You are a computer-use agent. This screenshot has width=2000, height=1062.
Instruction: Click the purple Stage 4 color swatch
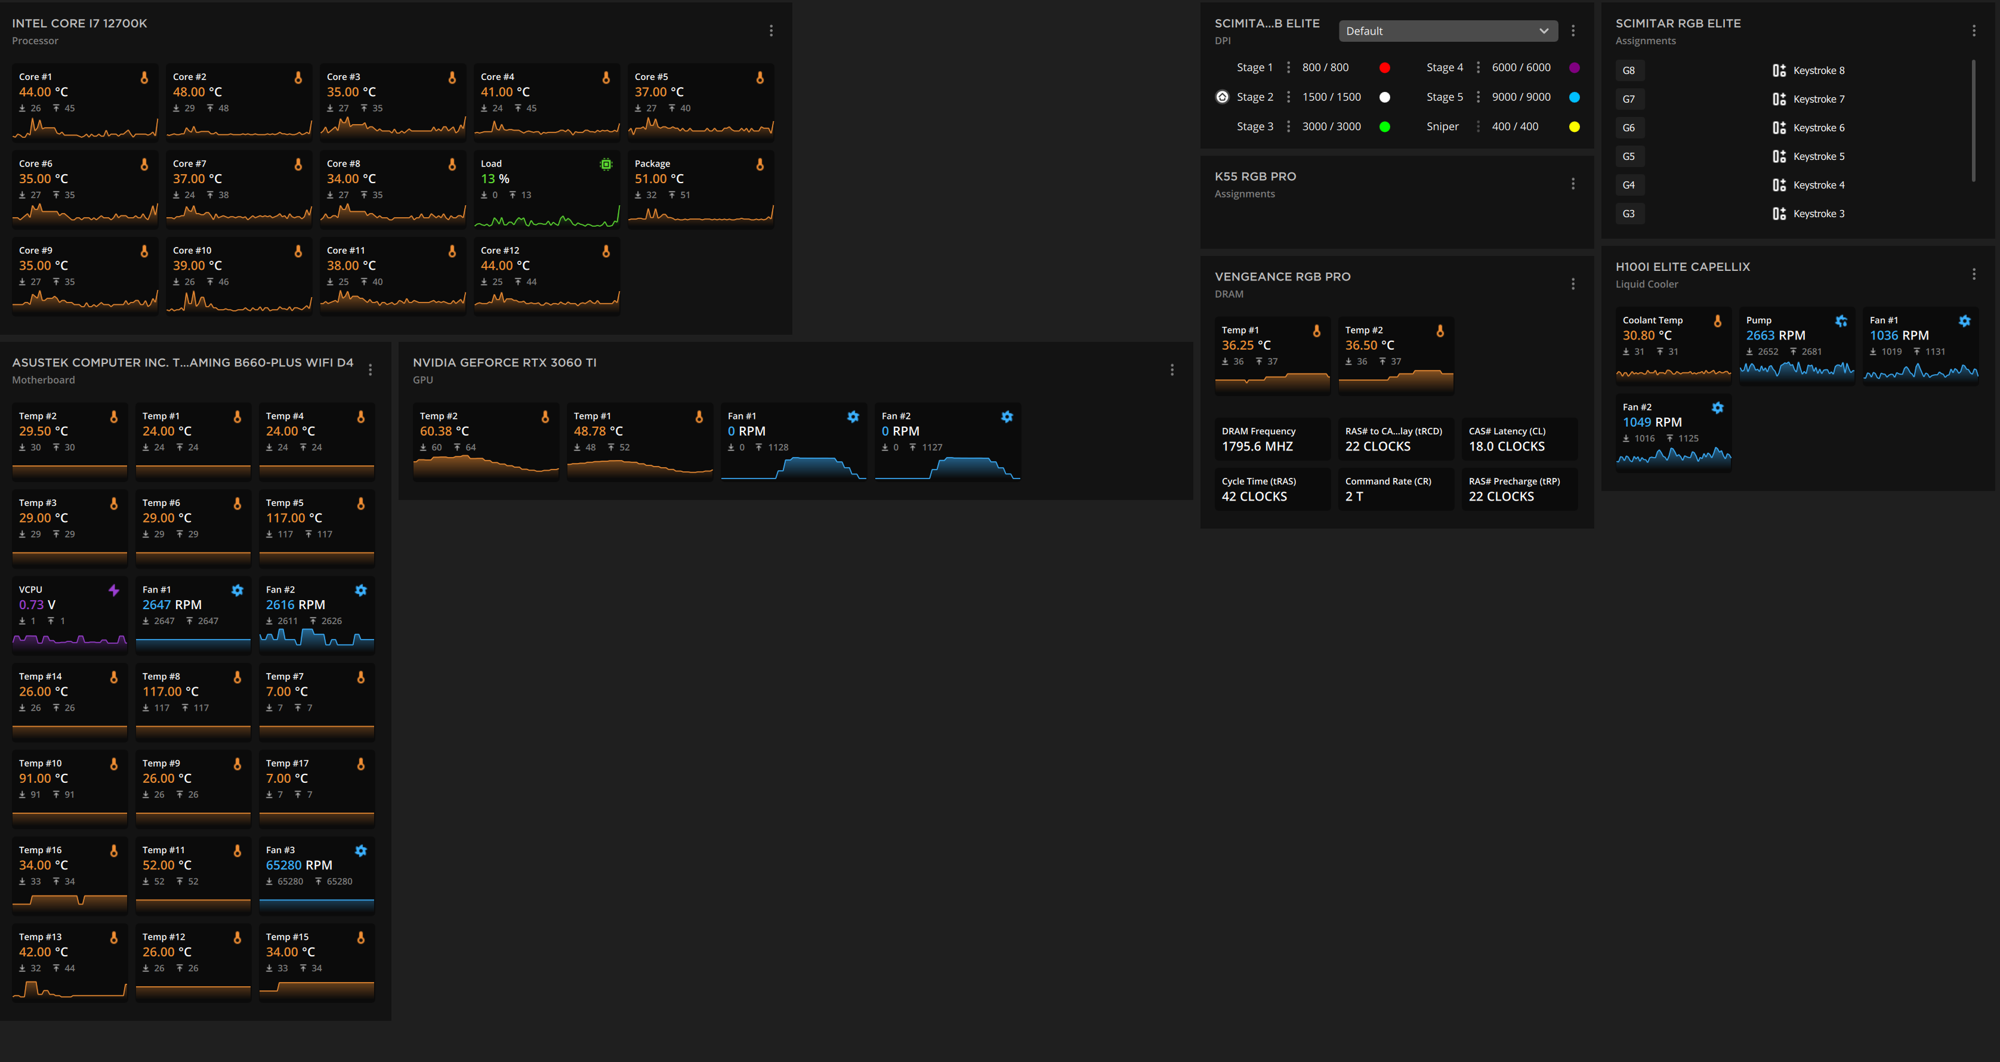pyautogui.click(x=1574, y=67)
